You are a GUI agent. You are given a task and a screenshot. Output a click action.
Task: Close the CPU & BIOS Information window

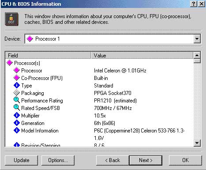[202, 4]
